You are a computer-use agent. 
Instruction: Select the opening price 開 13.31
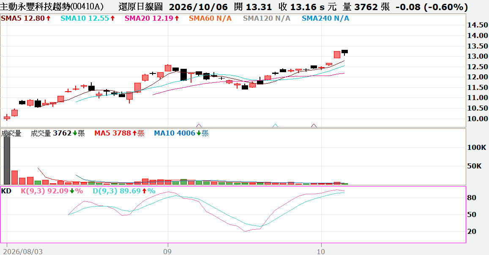253,7
